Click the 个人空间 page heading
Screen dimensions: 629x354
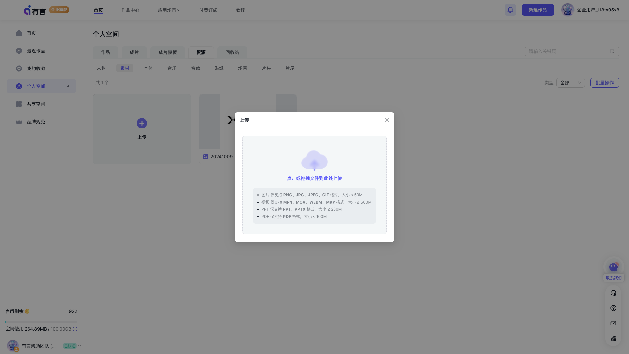106,34
